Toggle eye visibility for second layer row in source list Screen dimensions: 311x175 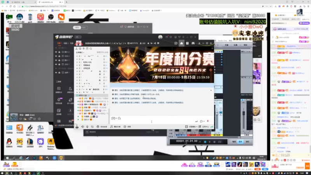click(x=56, y=56)
